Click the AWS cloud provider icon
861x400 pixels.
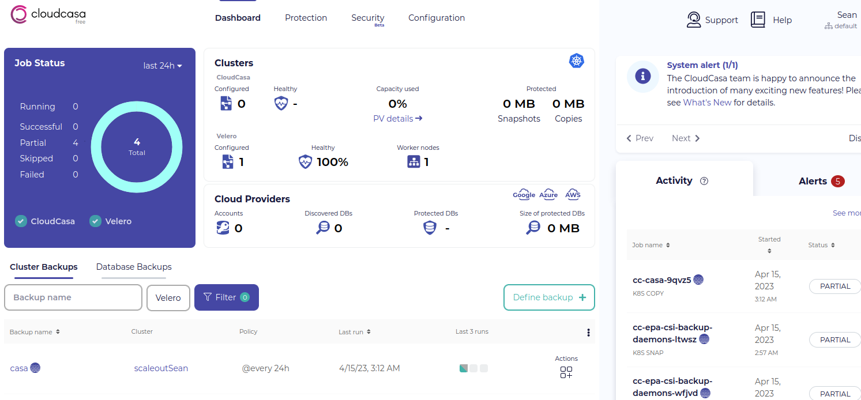(573, 195)
